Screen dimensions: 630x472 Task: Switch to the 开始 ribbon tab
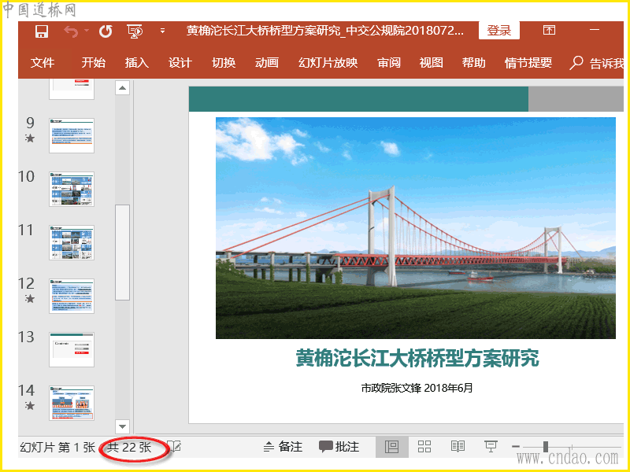pyautogui.click(x=94, y=63)
